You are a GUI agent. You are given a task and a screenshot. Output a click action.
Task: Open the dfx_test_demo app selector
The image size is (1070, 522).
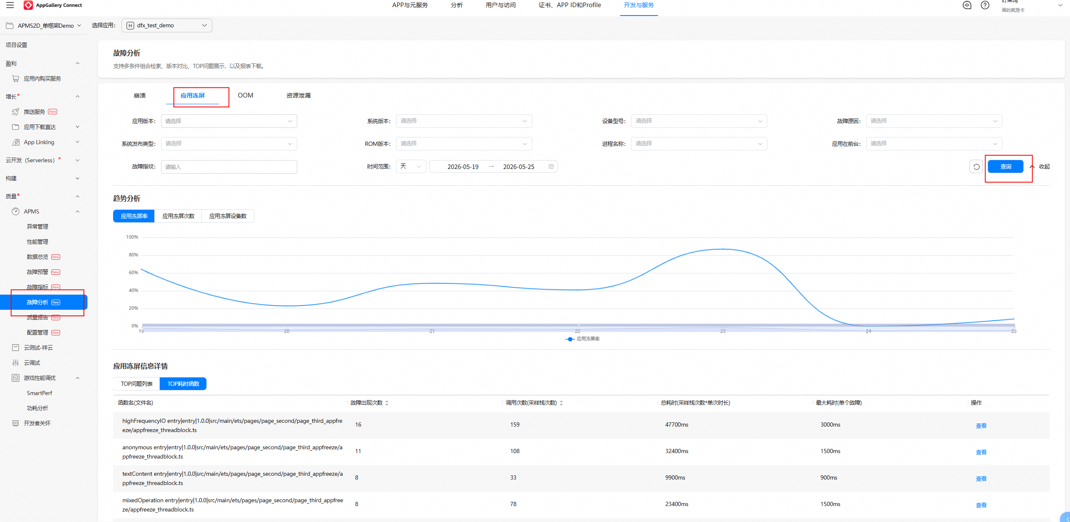pyautogui.click(x=167, y=25)
